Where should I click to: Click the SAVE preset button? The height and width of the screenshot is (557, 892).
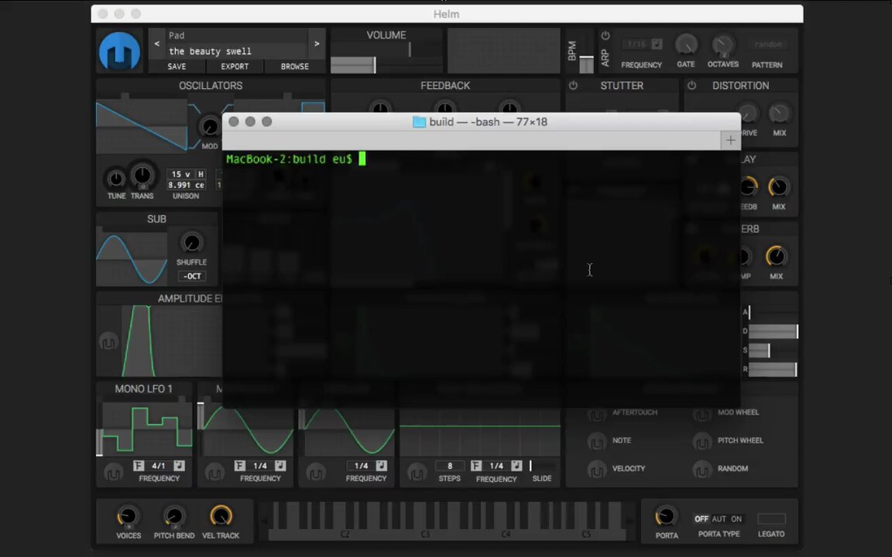pos(177,67)
